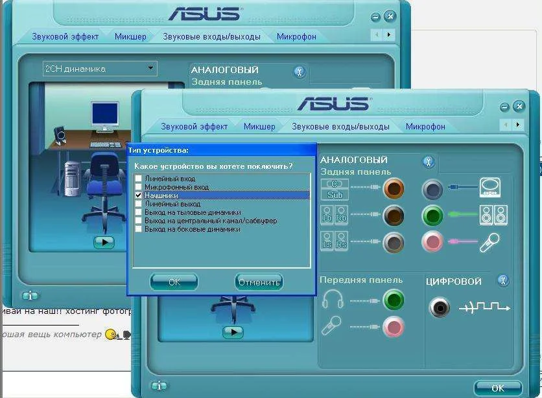Play speaker test in front window
This screenshot has height=398, width=542.
click(233, 332)
